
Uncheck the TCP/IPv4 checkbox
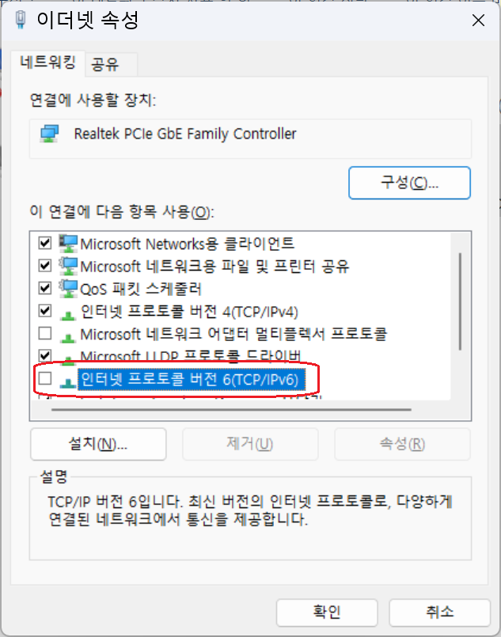[44, 311]
